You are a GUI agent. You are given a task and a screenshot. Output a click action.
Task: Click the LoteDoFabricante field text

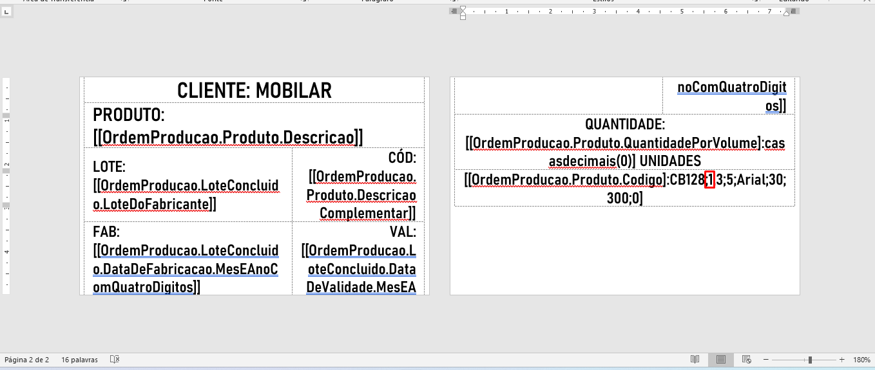pos(186,195)
